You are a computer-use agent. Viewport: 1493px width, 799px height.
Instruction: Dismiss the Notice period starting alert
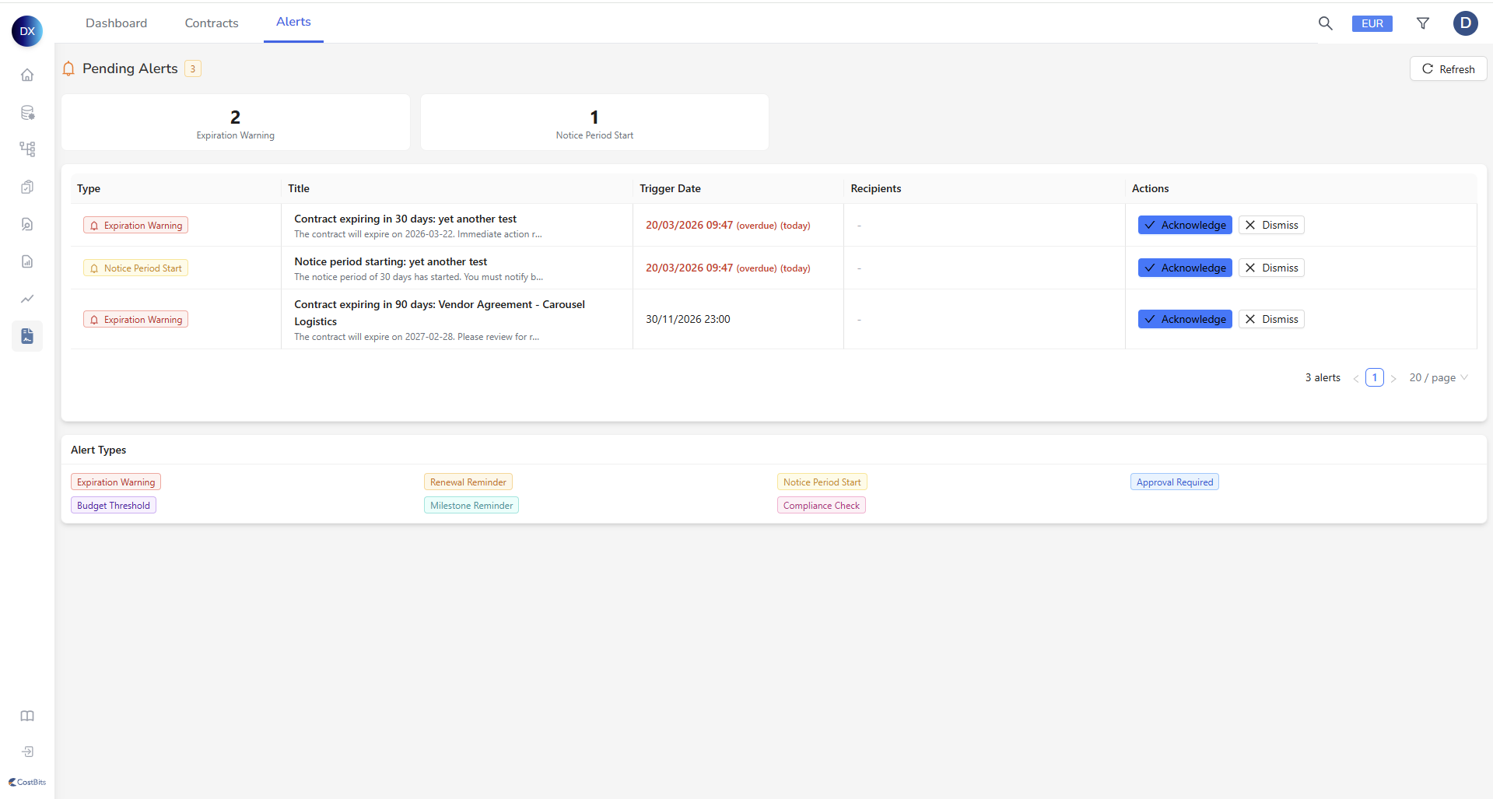click(1270, 267)
